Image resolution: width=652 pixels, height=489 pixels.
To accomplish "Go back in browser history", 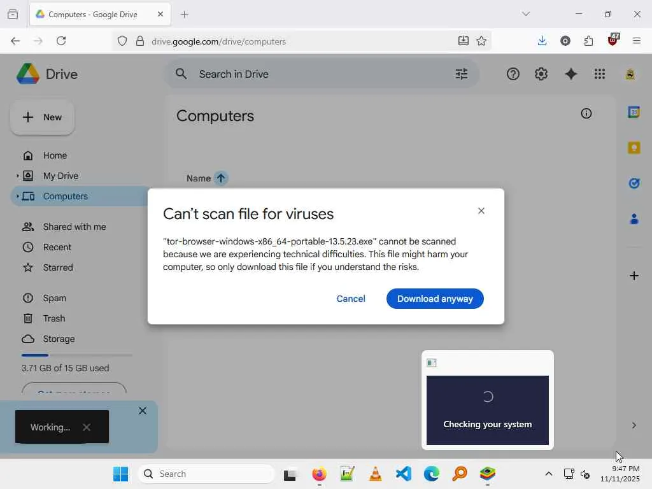I will pyautogui.click(x=15, y=41).
